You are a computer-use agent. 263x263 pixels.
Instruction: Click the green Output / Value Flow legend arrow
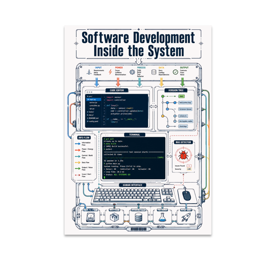point(78,168)
